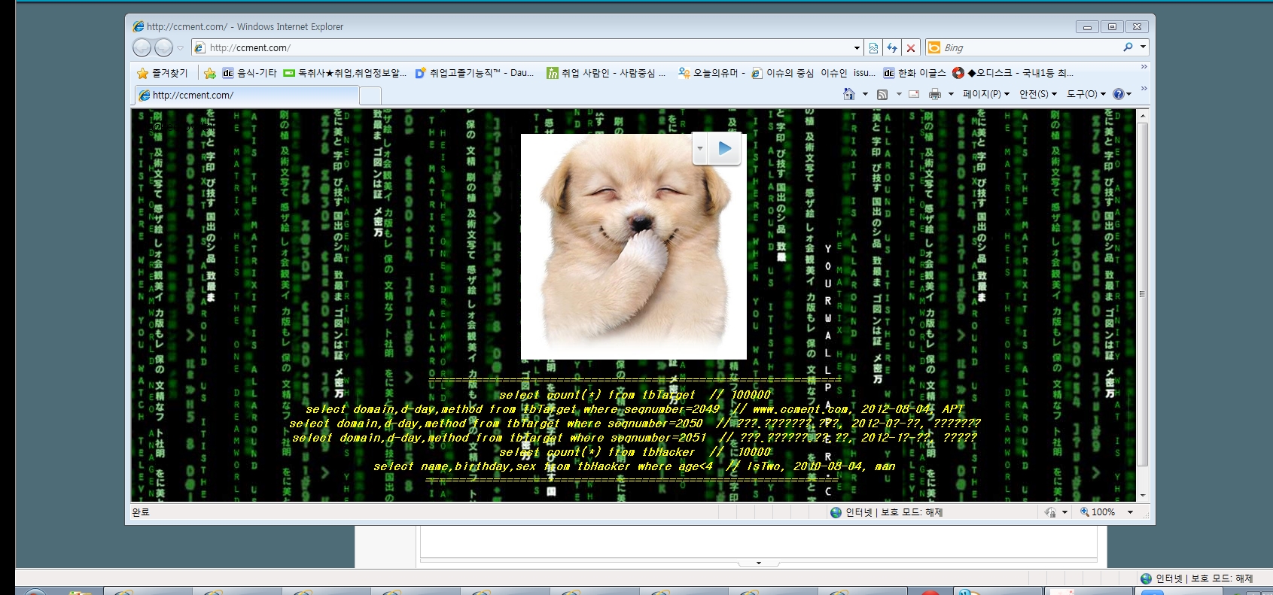The image size is (1273, 595).
Task: Open the zoom level dropdown arrow in status bar
Action: pos(1130,512)
